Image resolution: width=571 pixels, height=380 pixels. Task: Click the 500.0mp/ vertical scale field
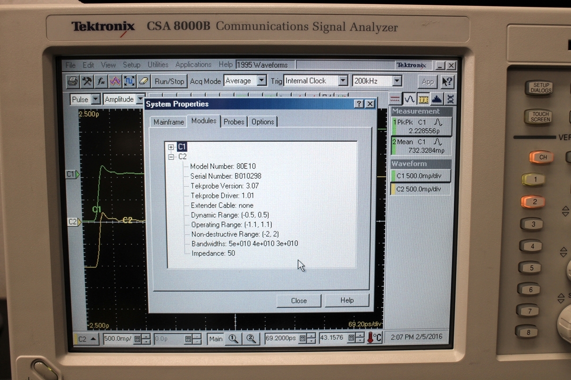click(x=118, y=339)
